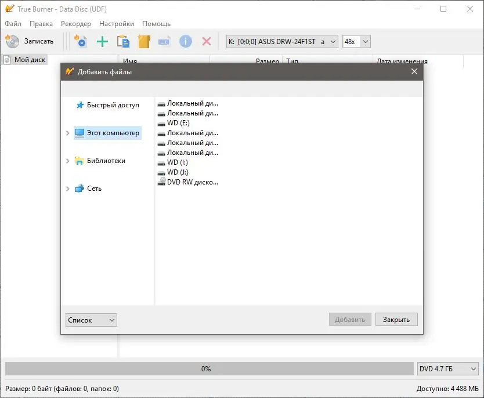Open disc information via the blue info icon
The height and width of the screenshot is (398, 484).
pos(185,41)
